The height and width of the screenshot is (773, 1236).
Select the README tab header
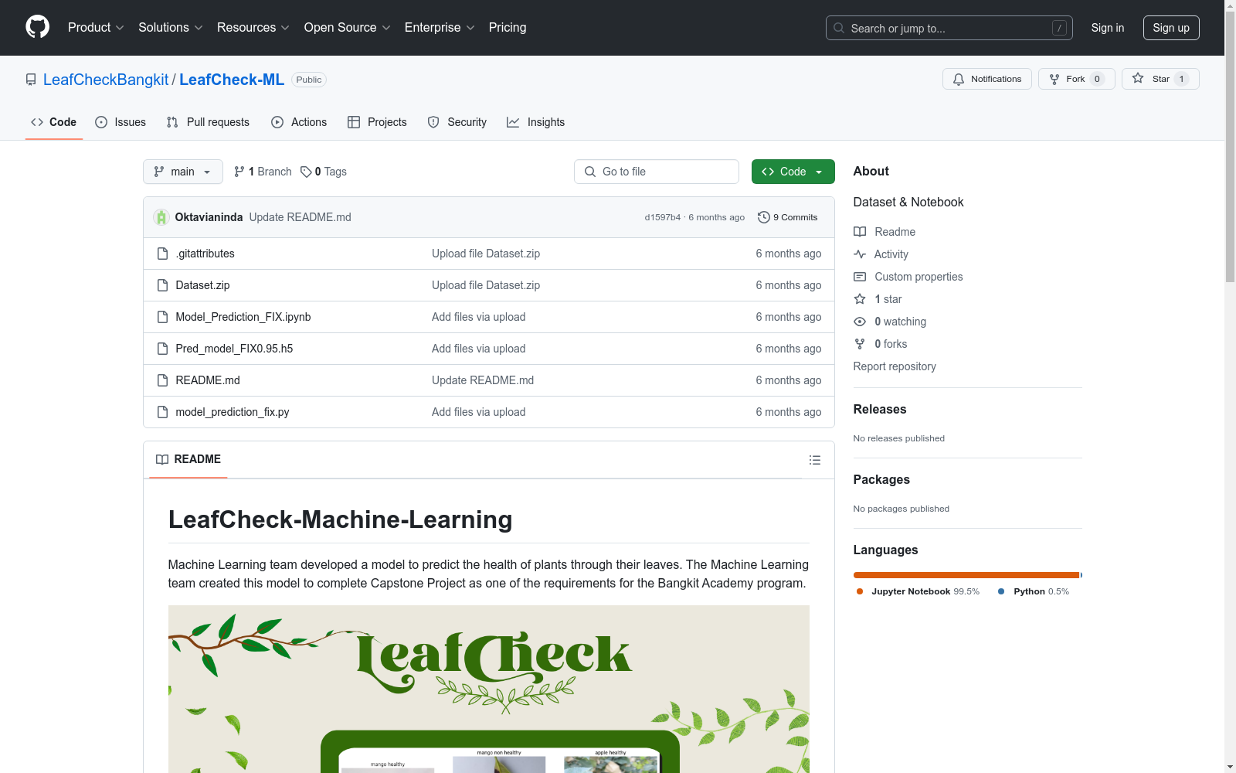click(188, 459)
